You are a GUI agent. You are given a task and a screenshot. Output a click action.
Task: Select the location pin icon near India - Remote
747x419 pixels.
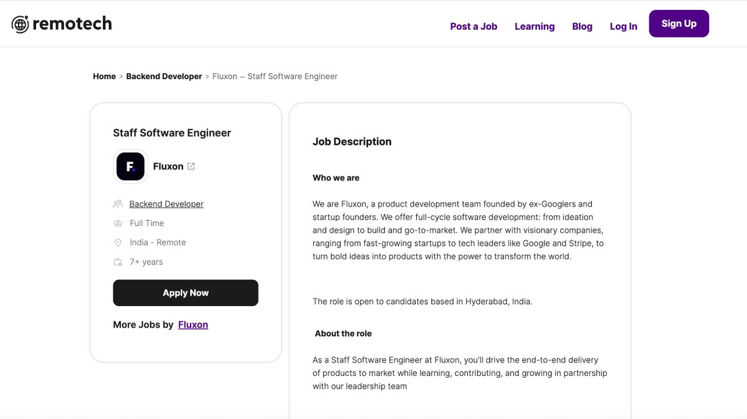pyautogui.click(x=118, y=242)
